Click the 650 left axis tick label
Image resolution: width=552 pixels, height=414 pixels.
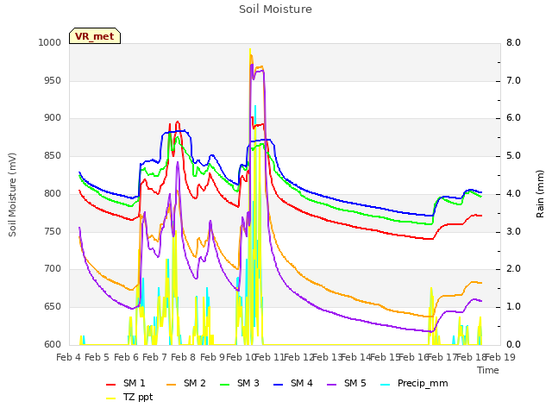point(53,307)
